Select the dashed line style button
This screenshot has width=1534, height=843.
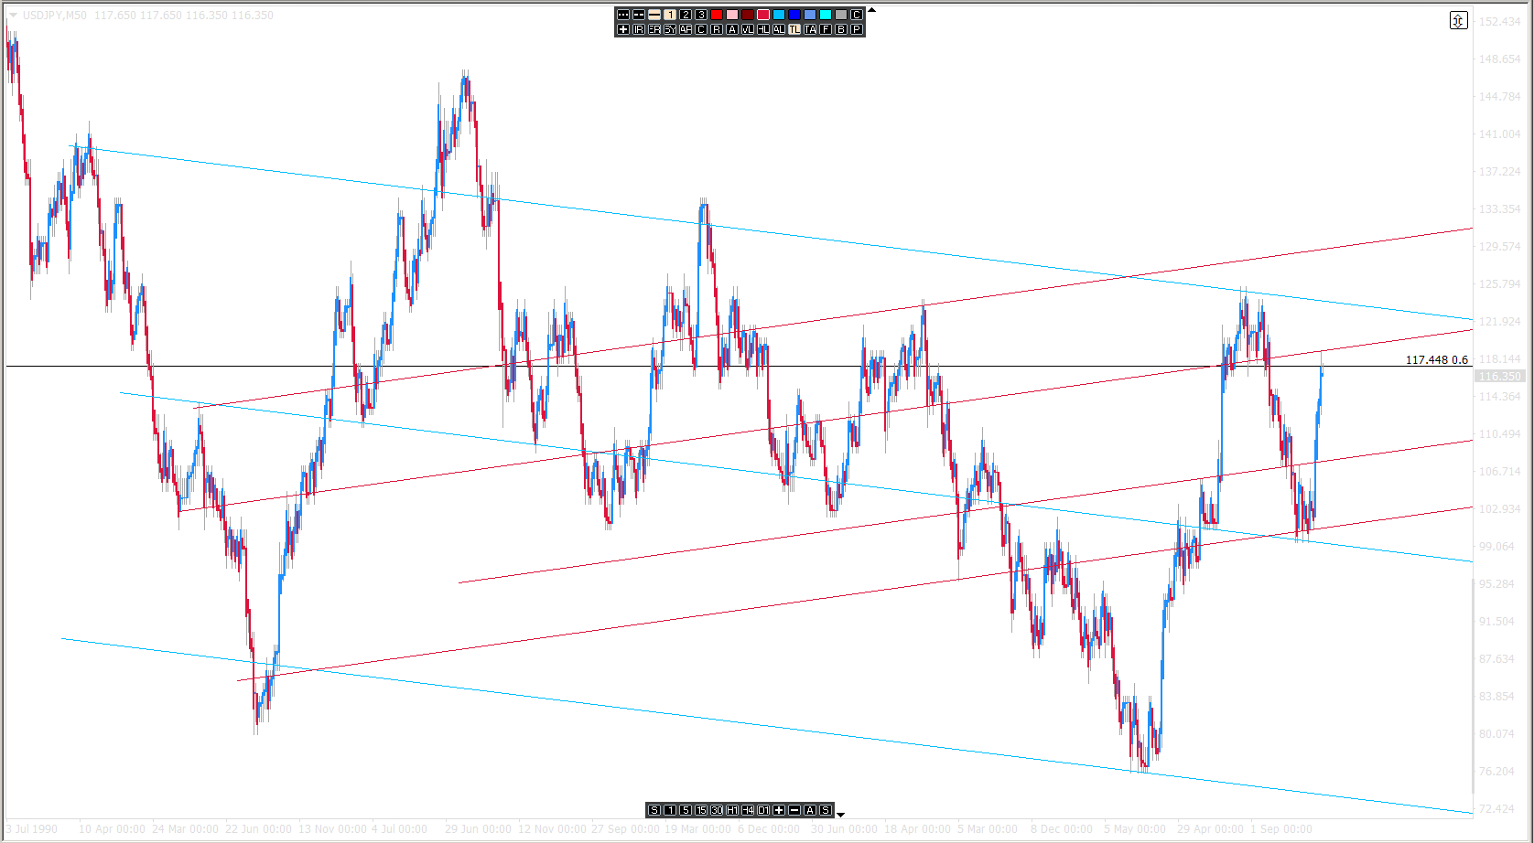pyautogui.click(x=639, y=15)
